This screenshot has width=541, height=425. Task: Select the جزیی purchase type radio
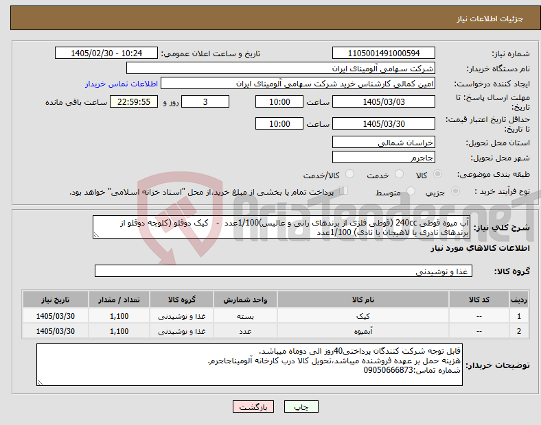455,191
